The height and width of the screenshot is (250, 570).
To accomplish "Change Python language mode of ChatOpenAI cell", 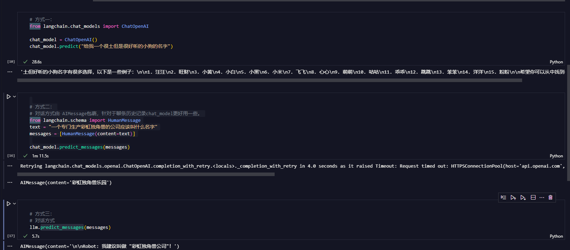I will pos(556,62).
